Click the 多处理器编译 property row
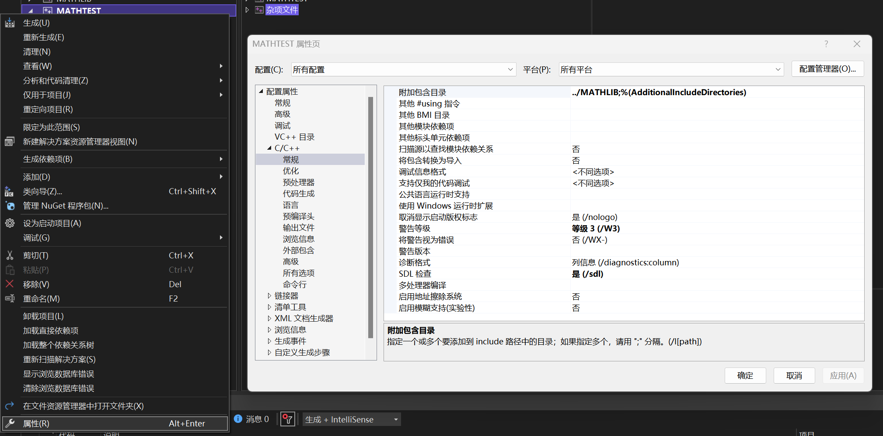 pos(624,285)
